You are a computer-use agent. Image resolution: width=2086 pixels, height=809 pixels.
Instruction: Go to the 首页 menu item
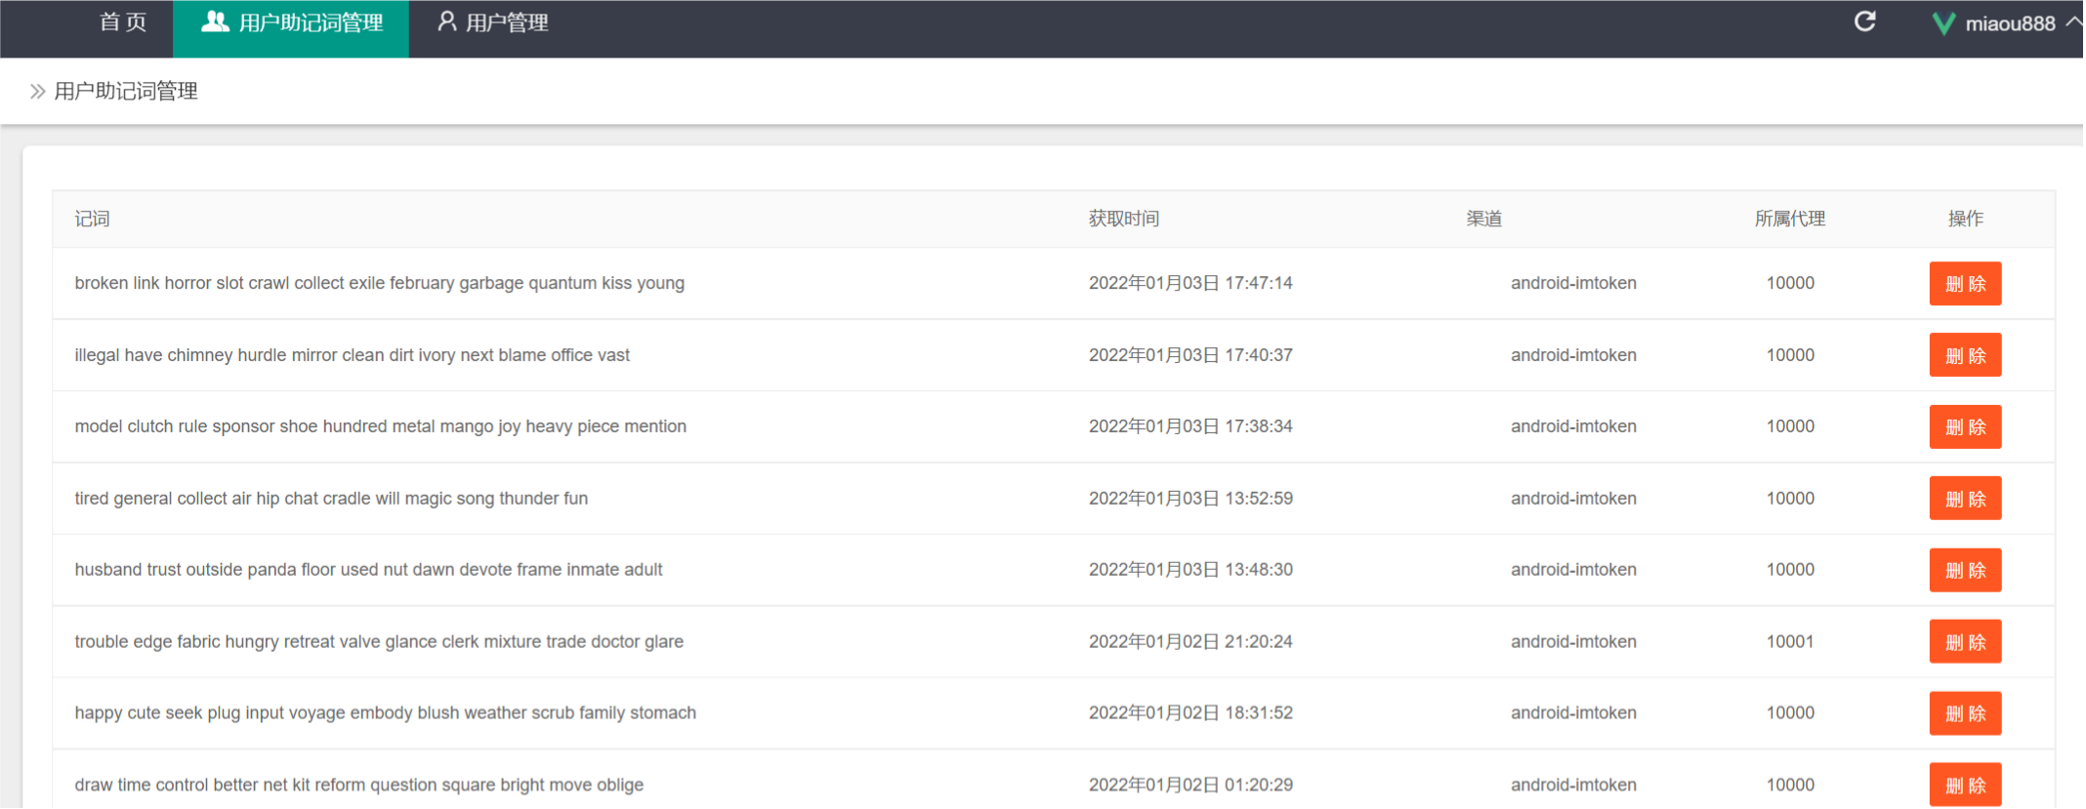coord(123,22)
